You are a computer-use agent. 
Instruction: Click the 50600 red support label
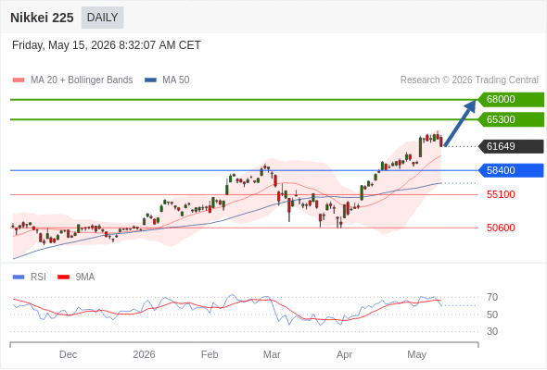click(x=501, y=228)
